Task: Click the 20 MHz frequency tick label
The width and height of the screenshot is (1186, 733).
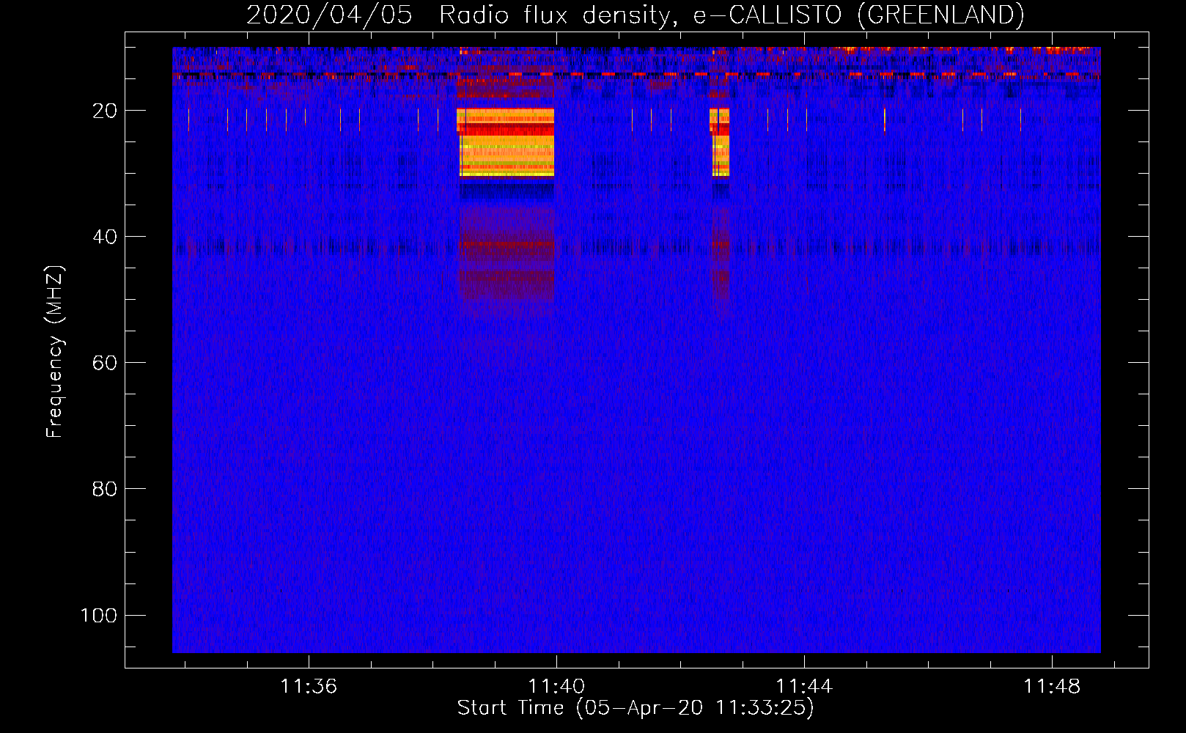Action: 105,111
